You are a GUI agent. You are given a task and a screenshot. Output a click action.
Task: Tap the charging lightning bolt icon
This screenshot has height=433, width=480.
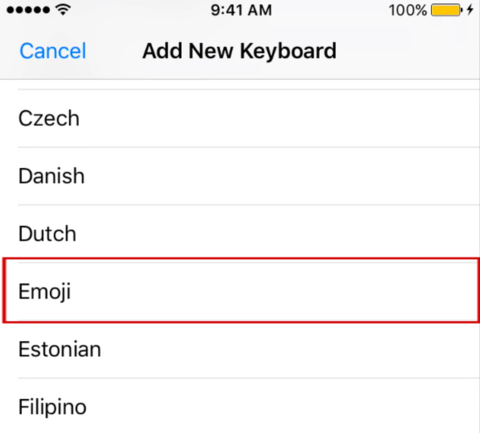(x=470, y=10)
